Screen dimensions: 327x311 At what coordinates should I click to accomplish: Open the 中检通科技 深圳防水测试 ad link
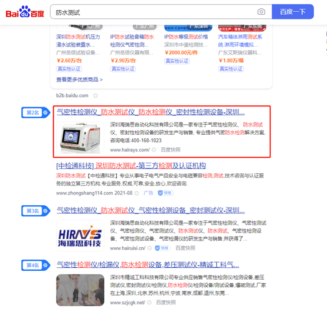(x=131, y=166)
